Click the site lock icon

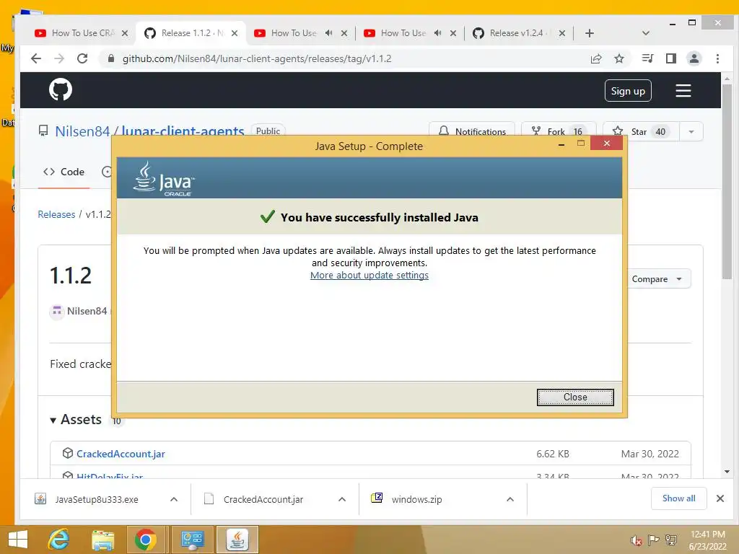[x=110, y=58]
